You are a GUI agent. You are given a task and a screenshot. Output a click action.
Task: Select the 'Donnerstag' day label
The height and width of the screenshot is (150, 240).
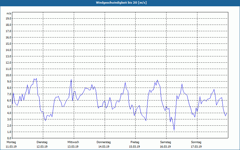(103, 142)
